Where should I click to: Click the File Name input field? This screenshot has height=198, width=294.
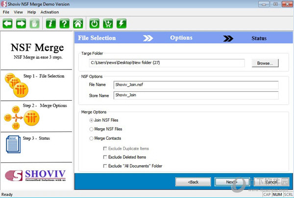click(196, 85)
